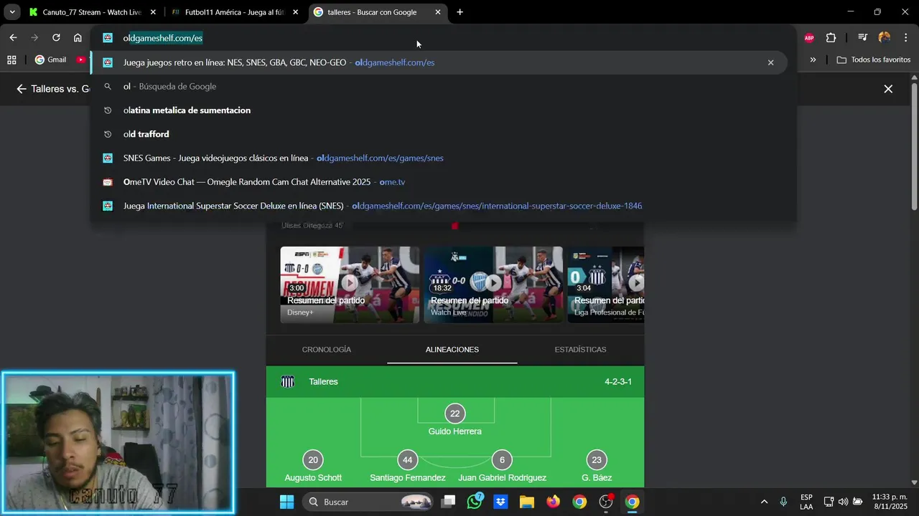The width and height of the screenshot is (919, 516).
Task: Open Firefox from the taskbar
Action: (553, 502)
